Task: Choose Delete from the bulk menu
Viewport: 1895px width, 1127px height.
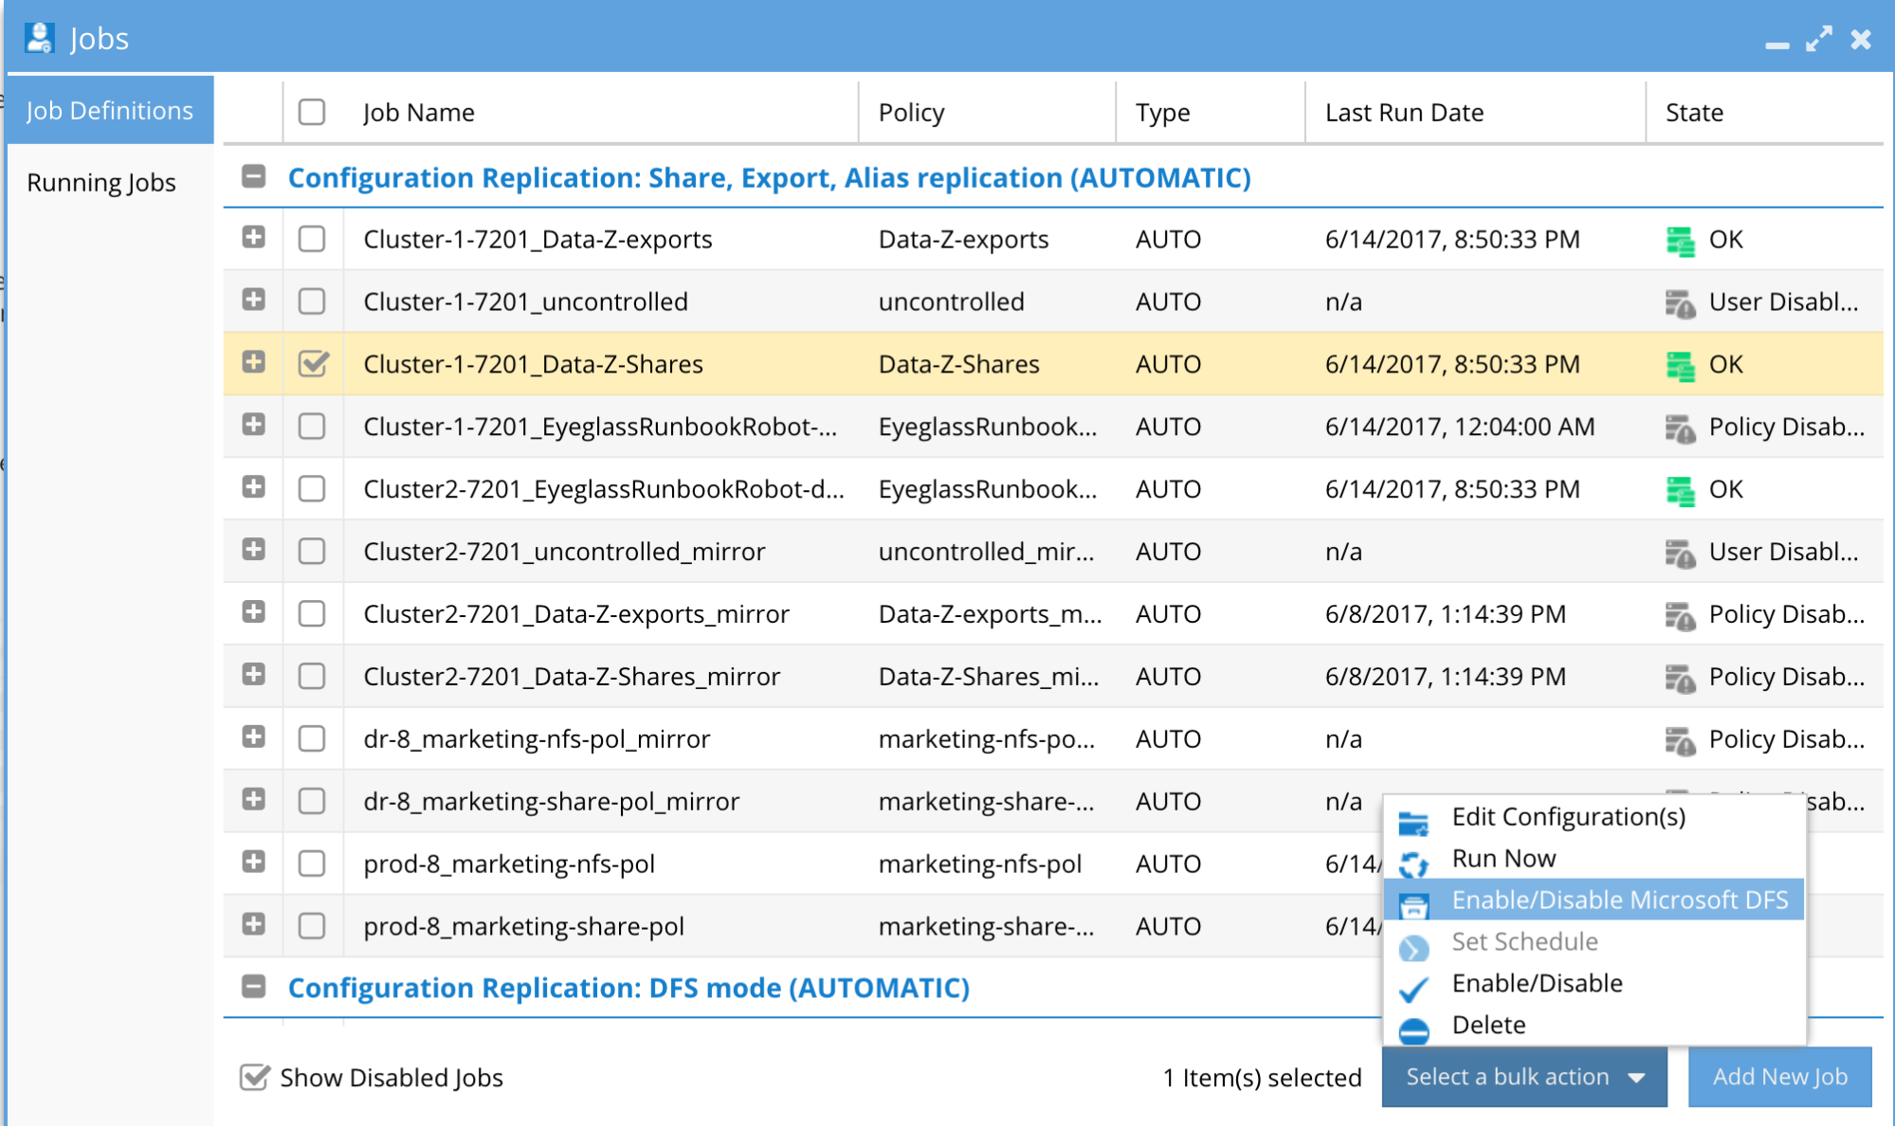Action: click(x=1594, y=1026)
